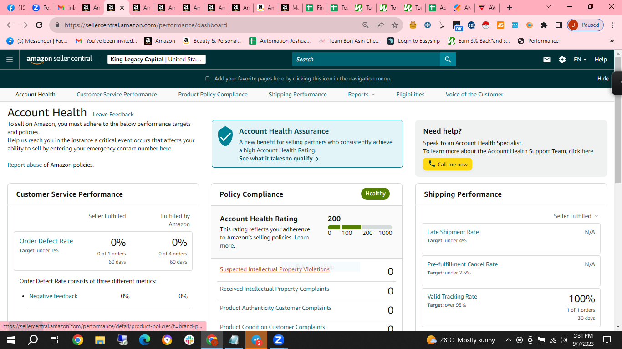Screen dimensions: 622x349
Task: Click the Order Defect Rate link
Action: tap(46, 241)
